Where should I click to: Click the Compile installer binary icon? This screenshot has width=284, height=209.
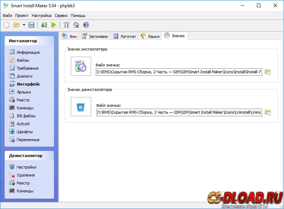coord(44,25)
